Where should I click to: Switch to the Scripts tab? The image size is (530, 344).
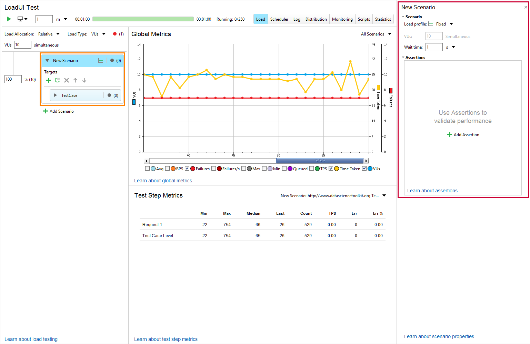point(364,19)
